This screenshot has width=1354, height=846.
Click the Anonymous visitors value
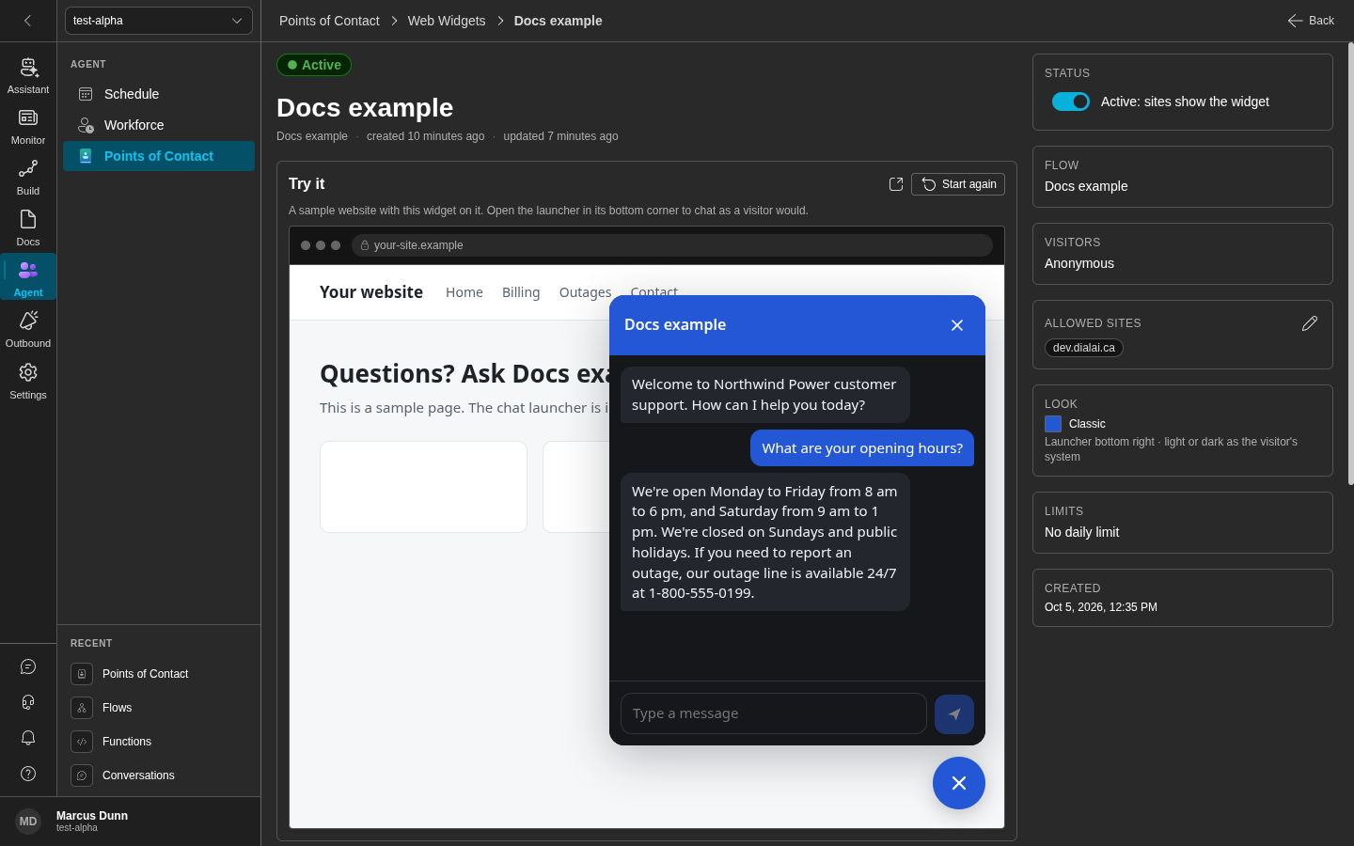(1079, 263)
